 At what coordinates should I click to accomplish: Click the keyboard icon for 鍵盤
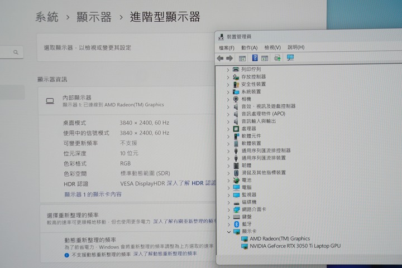click(236, 217)
